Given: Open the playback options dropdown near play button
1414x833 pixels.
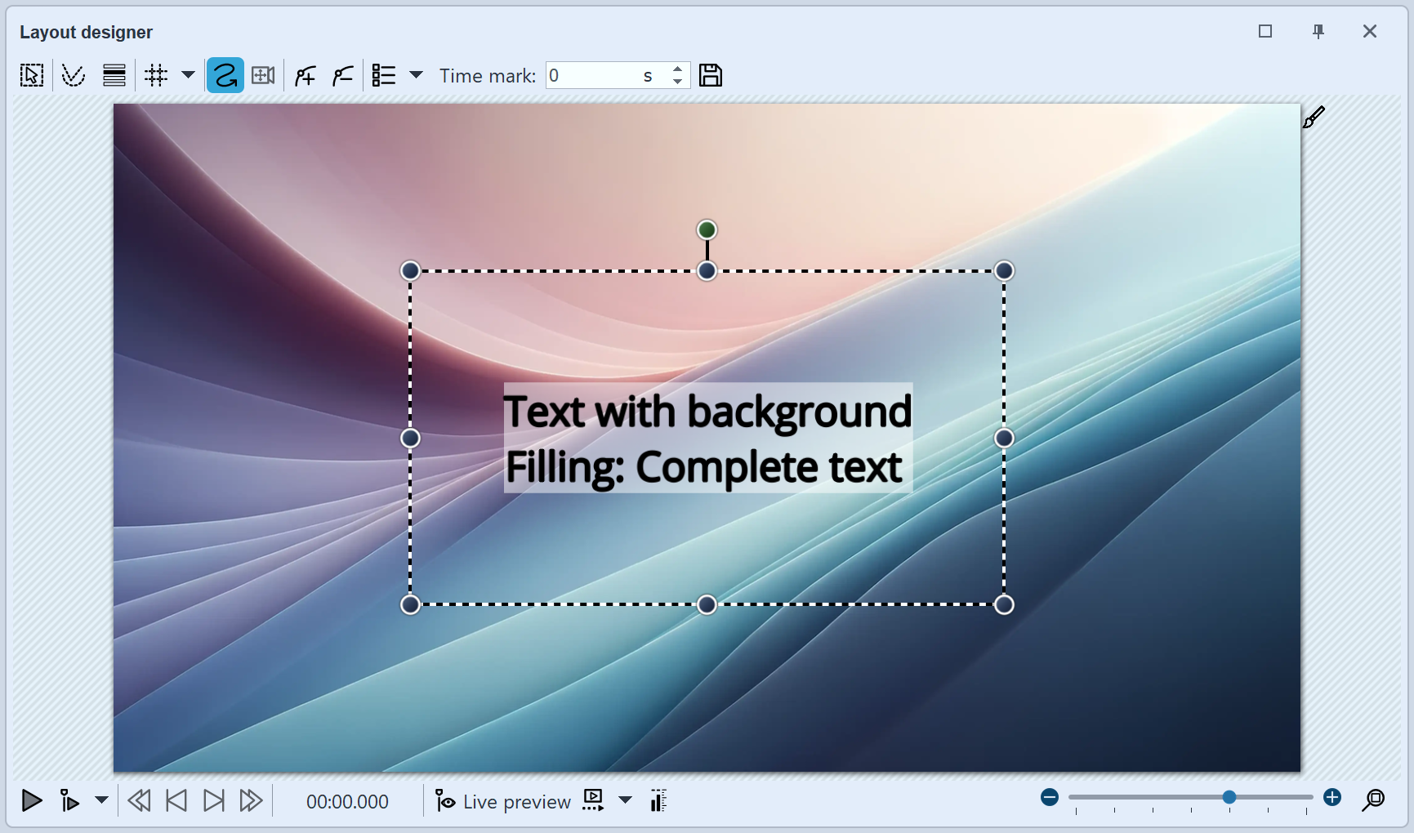Looking at the screenshot, I should tap(101, 801).
